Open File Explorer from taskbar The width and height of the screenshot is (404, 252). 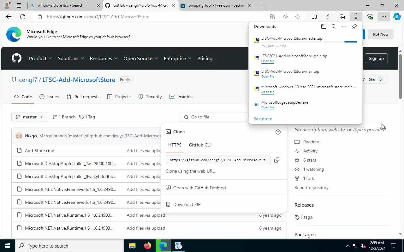[x=132, y=246]
